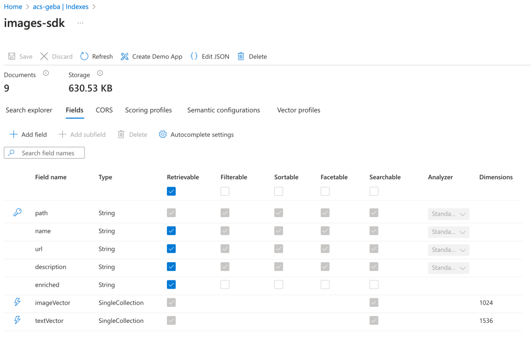Screen dimensions: 531x341
Task: Switch to the Search explorer tab
Action: point(29,110)
